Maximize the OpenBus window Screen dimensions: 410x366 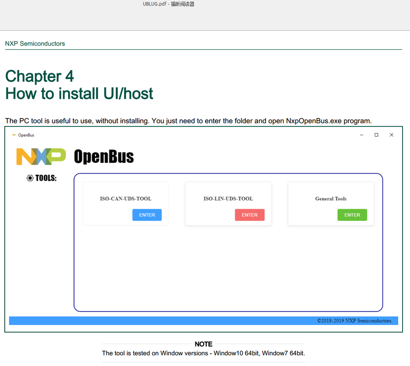(x=376, y=135)
